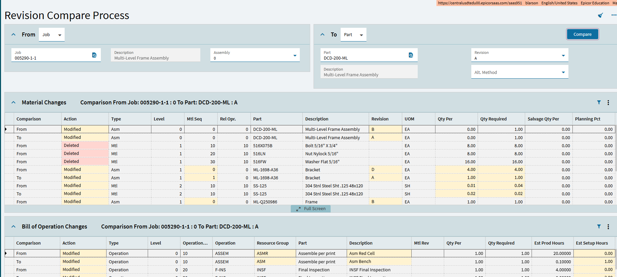The height and width of the screenshot is (277, 617).
Task: Open Material Changes grid options menu
Action: click(608, 103)
